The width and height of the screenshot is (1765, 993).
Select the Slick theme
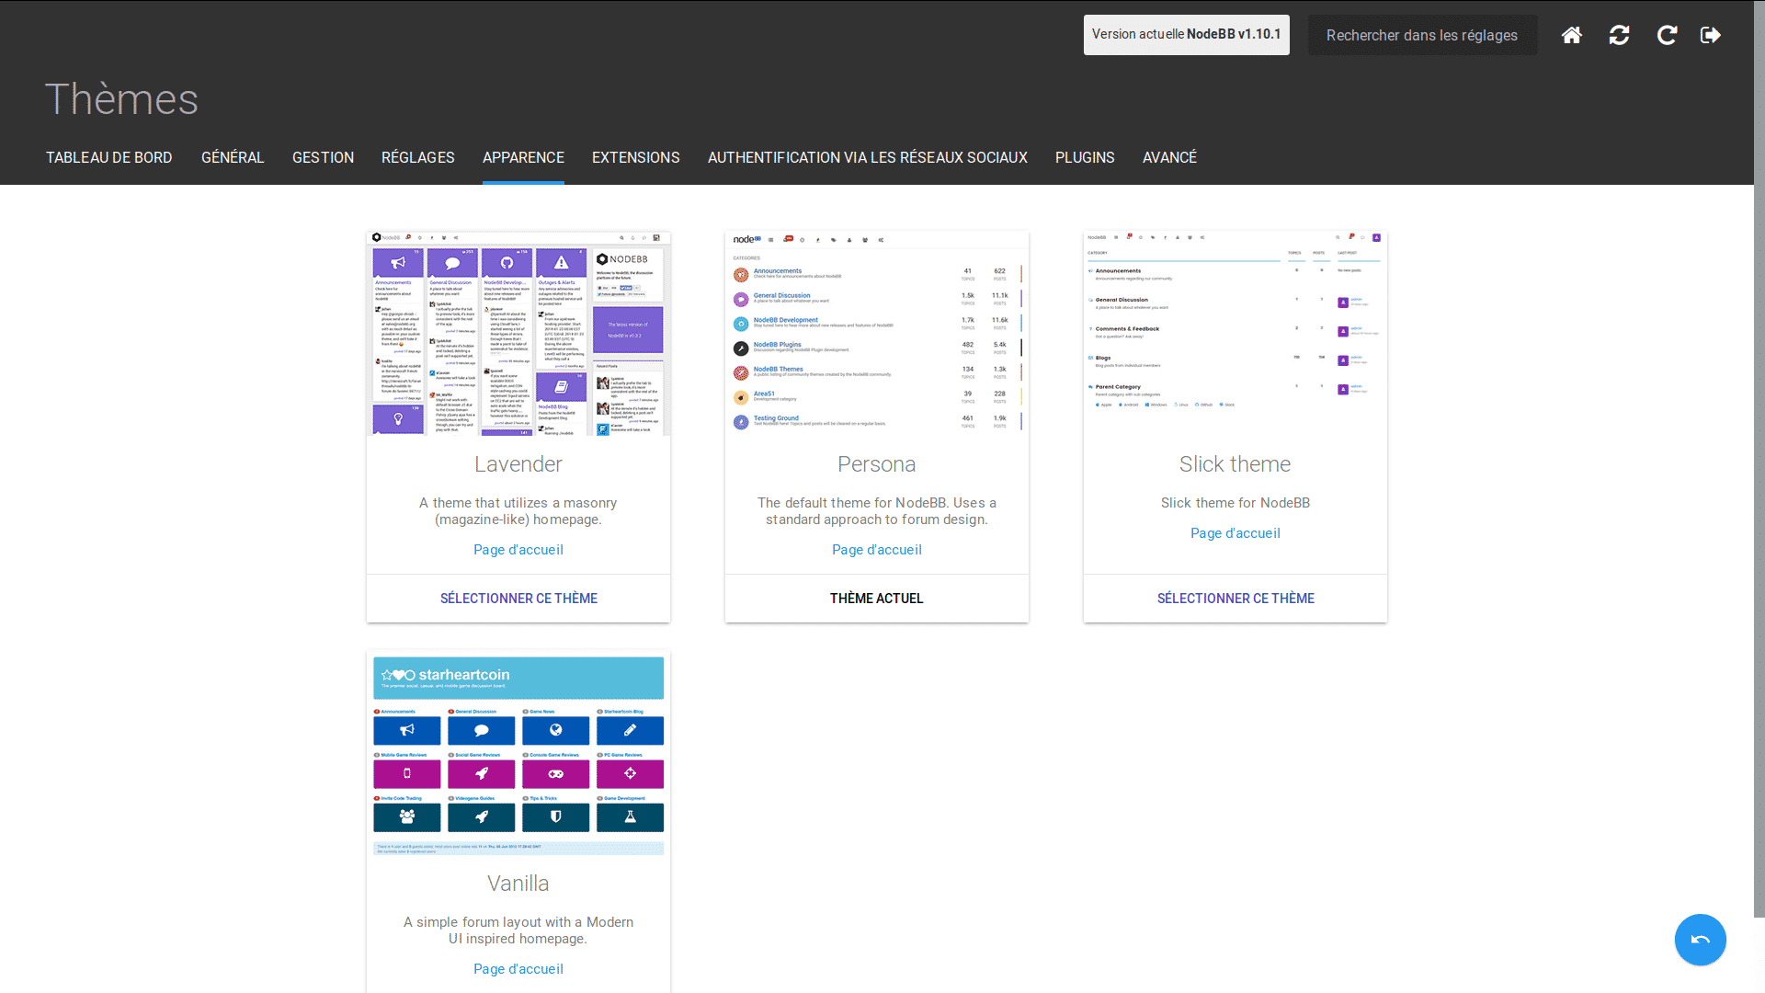[x=1235, y=599]
